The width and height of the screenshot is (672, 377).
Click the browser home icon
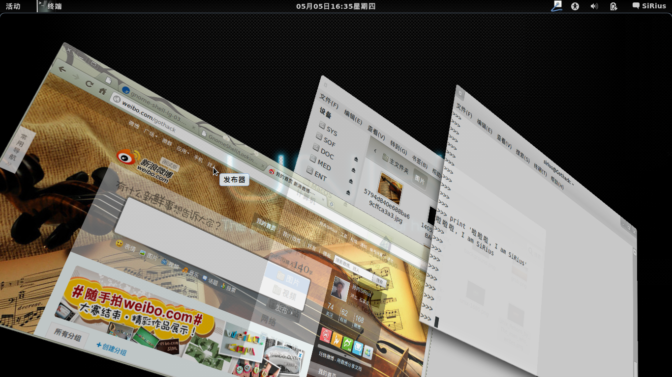[x=102, y=91]
